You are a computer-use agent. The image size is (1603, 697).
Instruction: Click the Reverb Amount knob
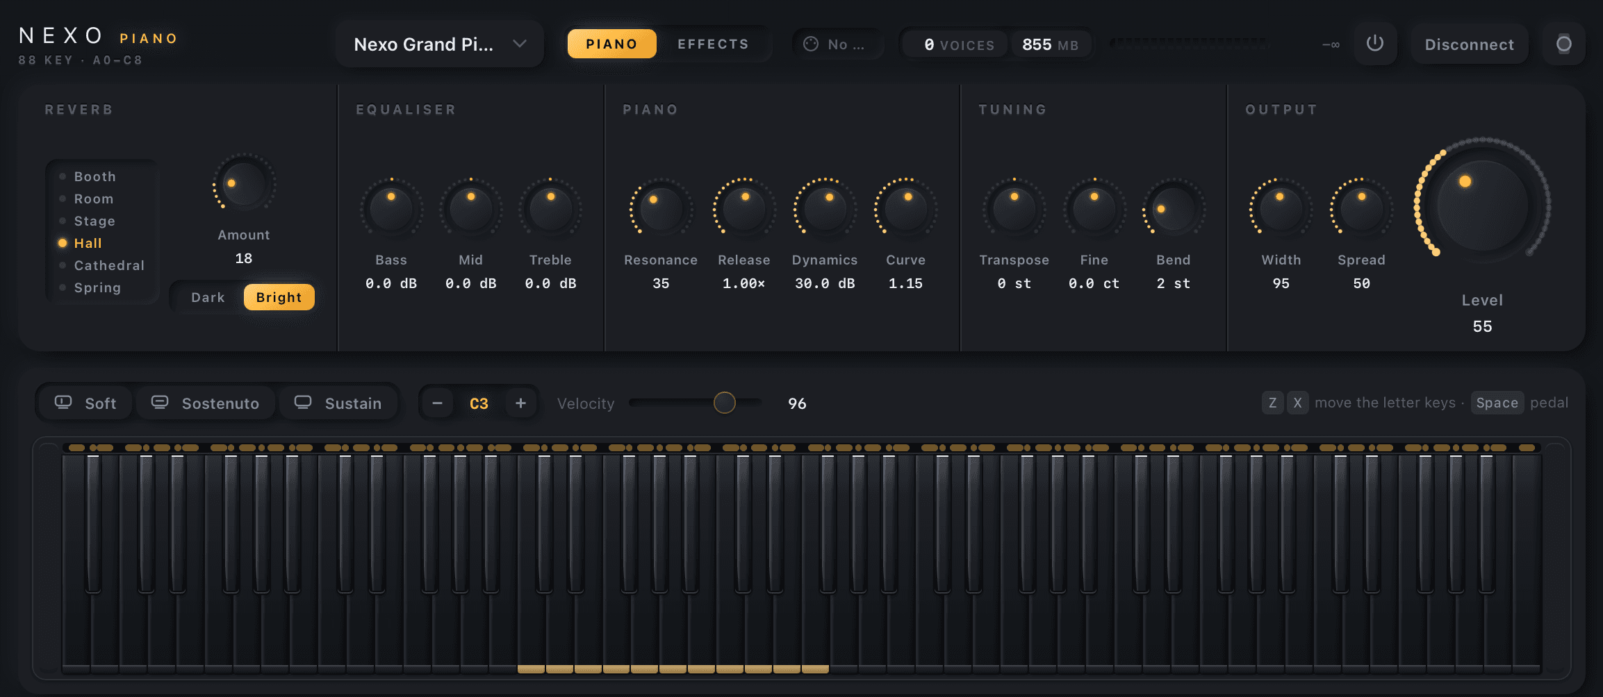pos(244,184)
